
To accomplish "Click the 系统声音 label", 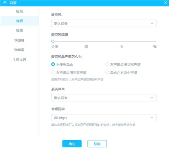I will pos(58,89).
